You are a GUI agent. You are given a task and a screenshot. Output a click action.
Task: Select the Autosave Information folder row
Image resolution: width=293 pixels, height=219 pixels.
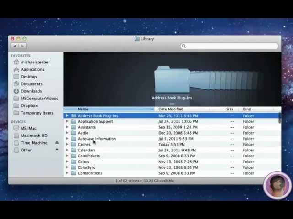pyautogui.click(x=97, y=139)
